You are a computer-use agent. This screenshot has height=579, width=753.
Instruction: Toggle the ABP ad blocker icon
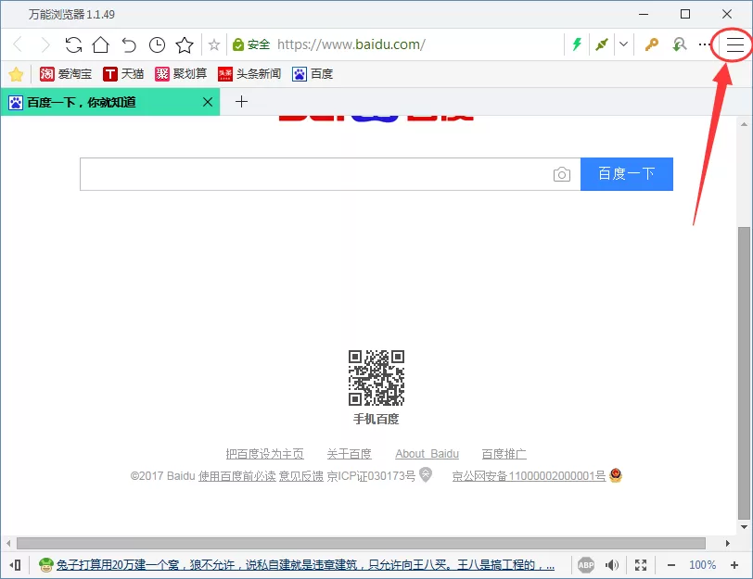point(586,565)
